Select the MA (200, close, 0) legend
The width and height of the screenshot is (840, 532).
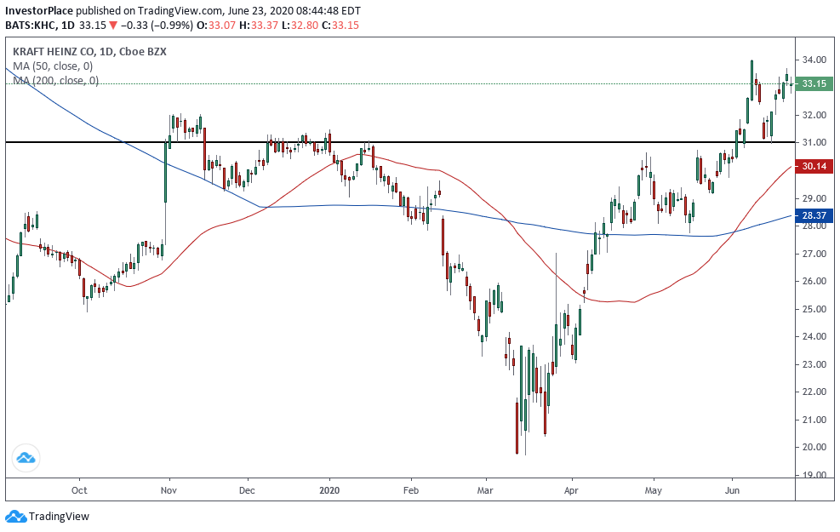(55, 80)
